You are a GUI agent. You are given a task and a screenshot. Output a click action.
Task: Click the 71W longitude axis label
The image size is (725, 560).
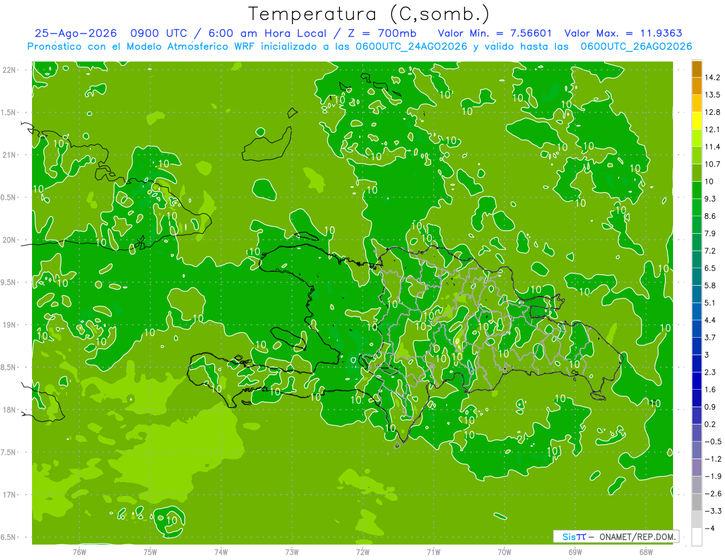point(433,552)
